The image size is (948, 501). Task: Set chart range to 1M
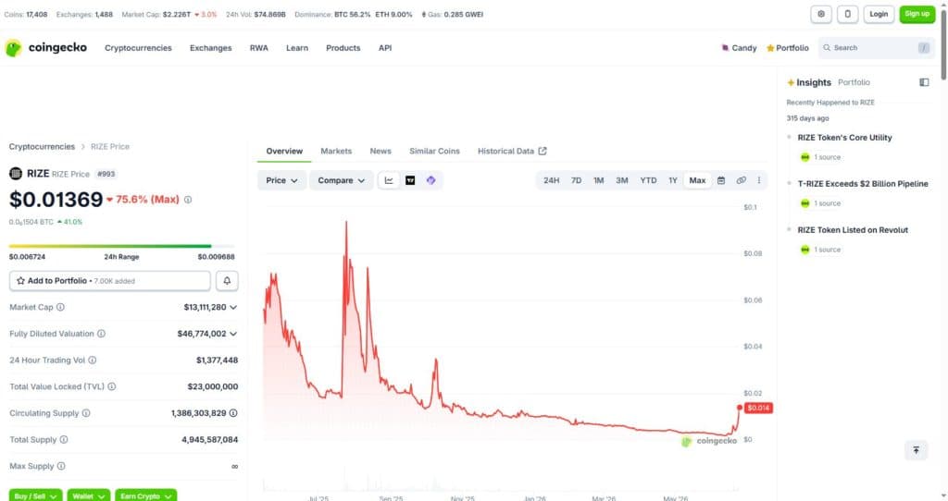(x=599, y=180)
